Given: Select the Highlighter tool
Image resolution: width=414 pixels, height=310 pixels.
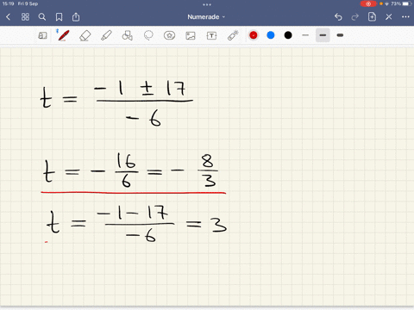Looking at the screenshot, I should [106, 35].
